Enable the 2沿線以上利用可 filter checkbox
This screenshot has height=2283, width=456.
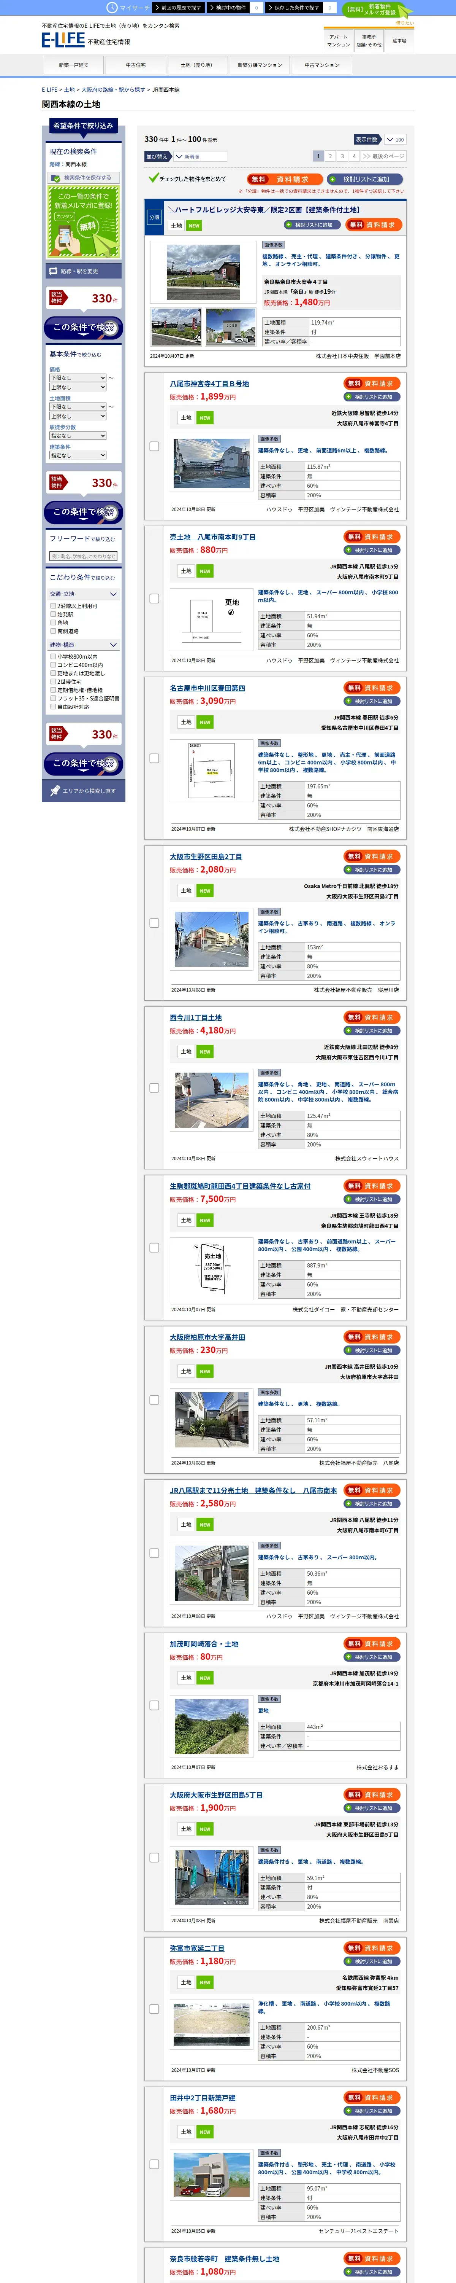click(53, 606)
